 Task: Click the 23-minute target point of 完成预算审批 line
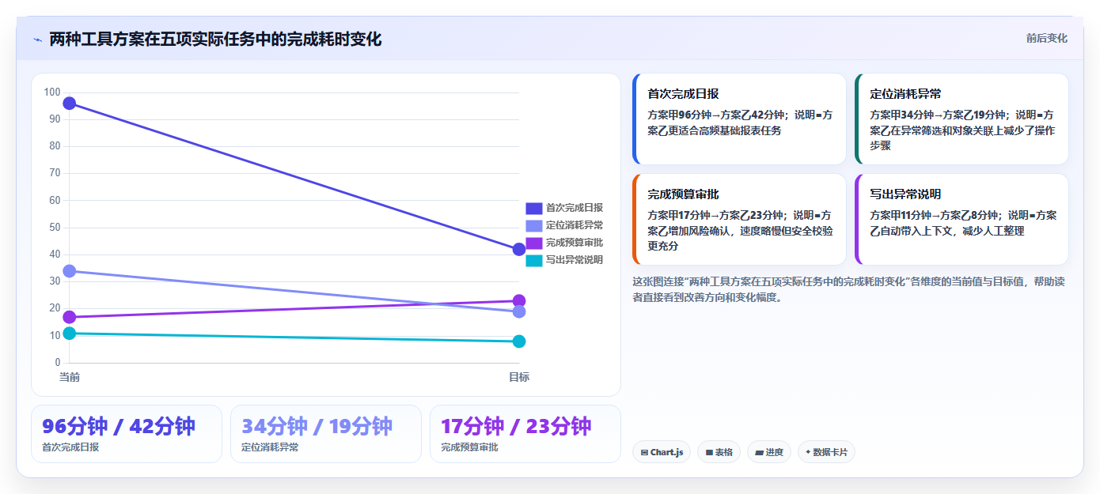click(x=519, y=301)
